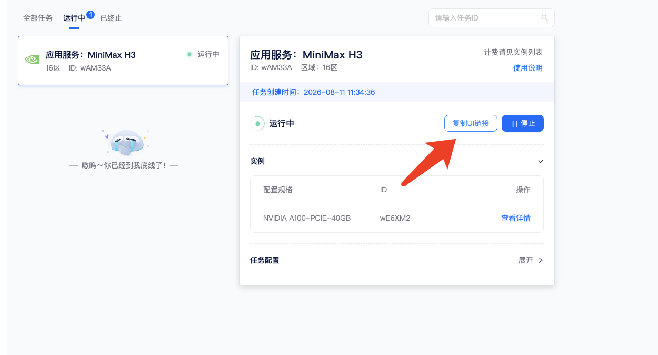Open 查看详情 for instance wE6XM2

pos(516,218)
